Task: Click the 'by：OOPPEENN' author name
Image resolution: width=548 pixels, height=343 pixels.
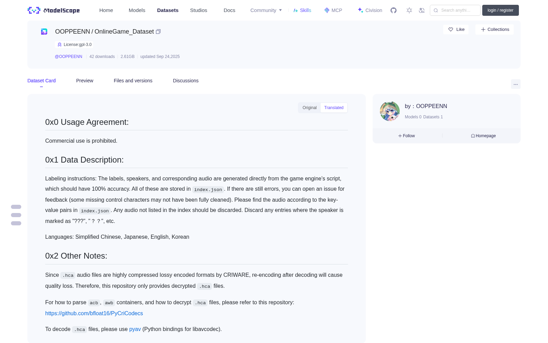Action: tap(426, 106)
